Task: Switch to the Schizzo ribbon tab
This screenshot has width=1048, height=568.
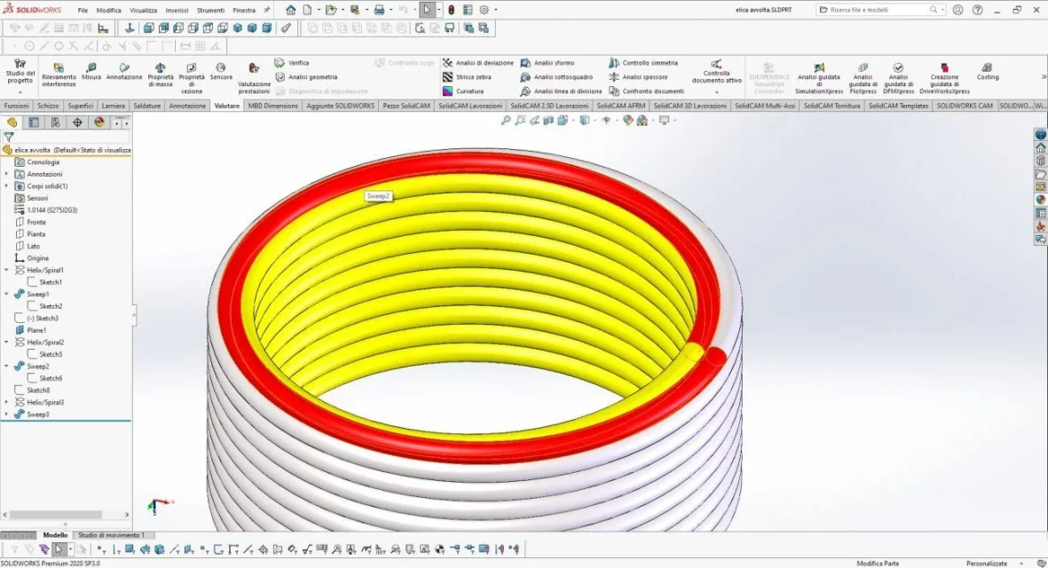Action: coord(48,106)
